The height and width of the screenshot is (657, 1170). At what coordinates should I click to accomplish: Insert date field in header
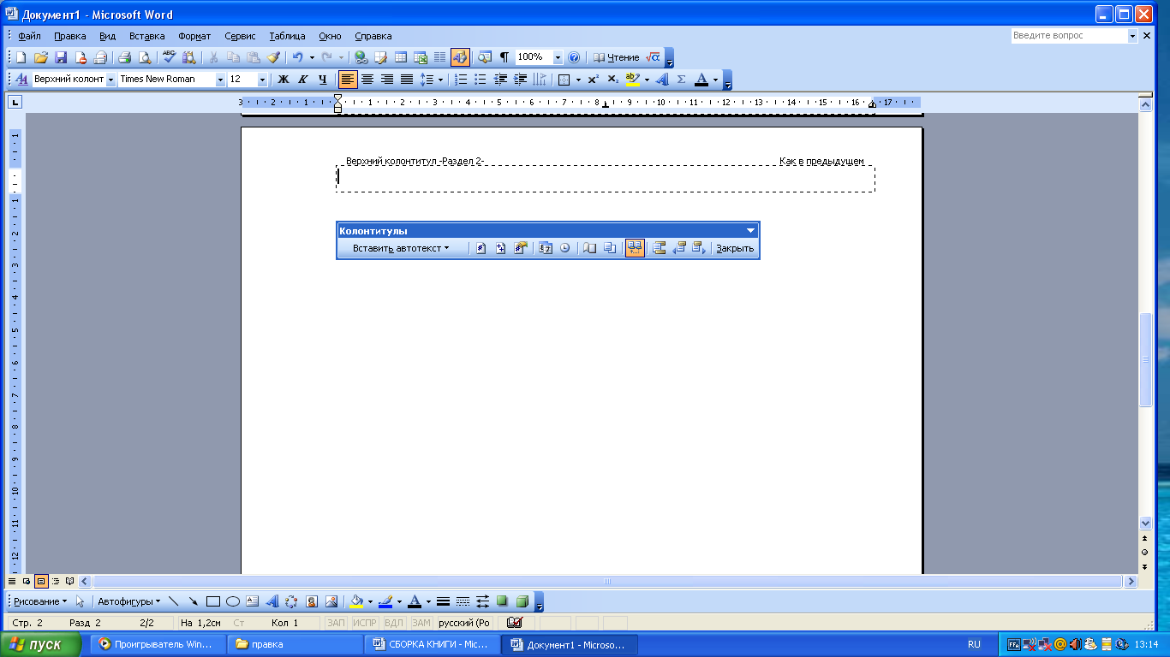click(x=546, y=248)
